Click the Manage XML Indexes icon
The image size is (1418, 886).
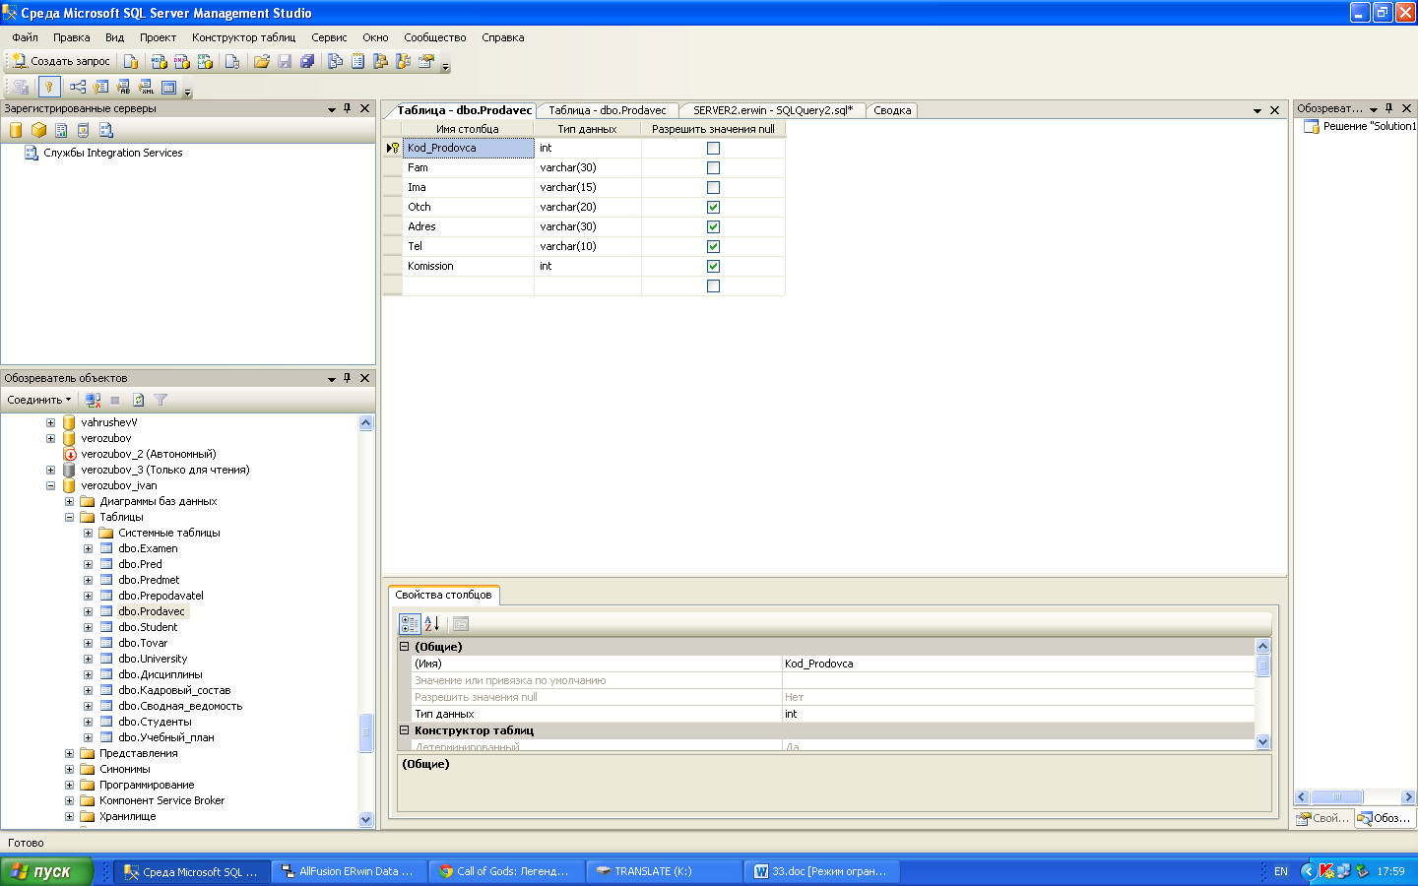click(x=146, y=87)
